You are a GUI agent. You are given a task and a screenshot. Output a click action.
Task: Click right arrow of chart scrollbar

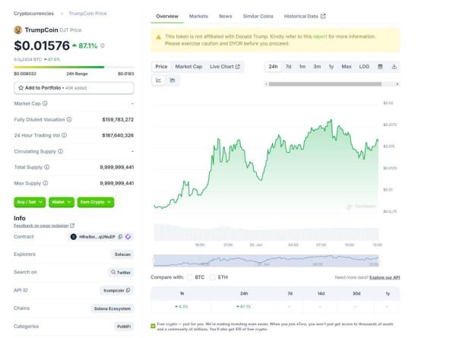(x=397, y=84)
